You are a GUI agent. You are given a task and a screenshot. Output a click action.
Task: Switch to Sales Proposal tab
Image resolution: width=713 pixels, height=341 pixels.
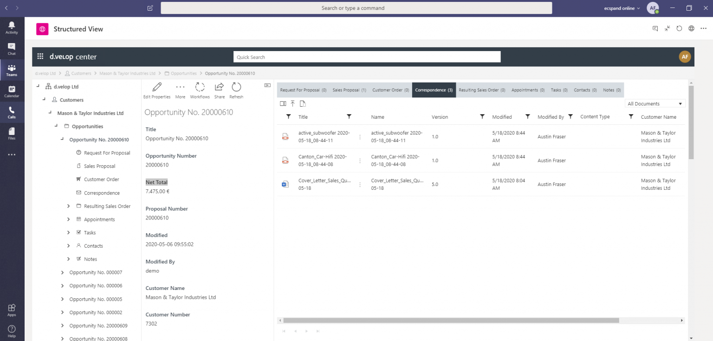[349, 90]
